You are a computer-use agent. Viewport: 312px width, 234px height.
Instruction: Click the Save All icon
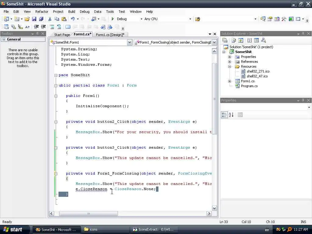pyautogui.click(x=41, y=19)
